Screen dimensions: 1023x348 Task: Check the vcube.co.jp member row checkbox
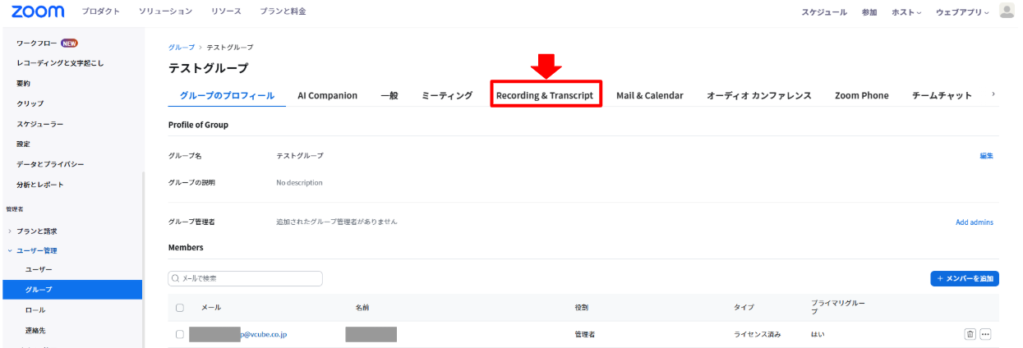(180, 334)
